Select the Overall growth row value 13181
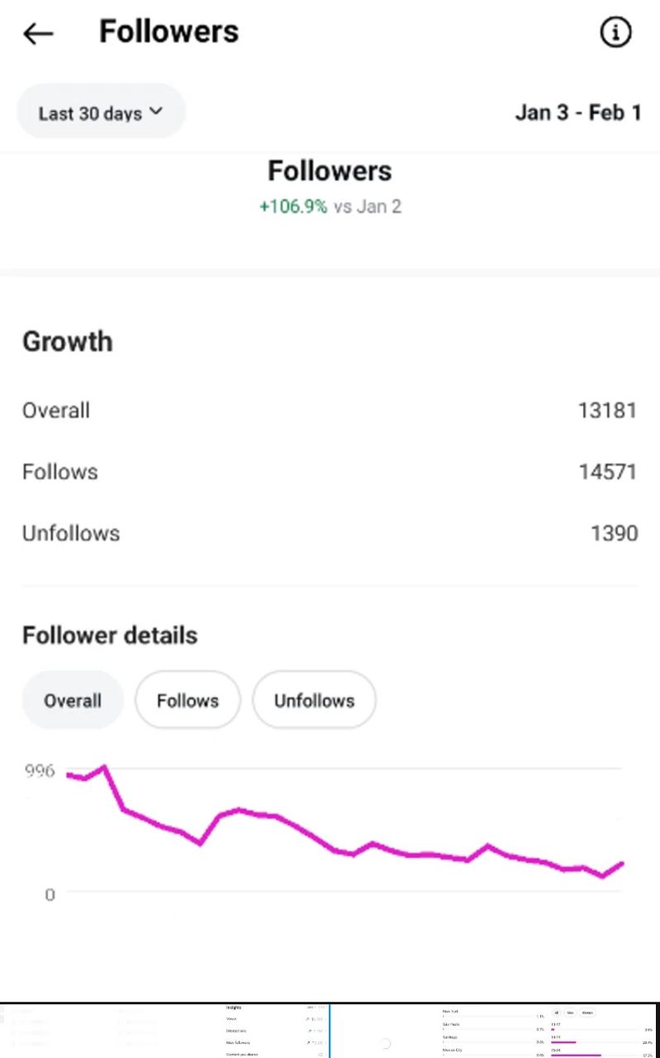The height and width of the screenshot is (1058, 660). point(607,411)
